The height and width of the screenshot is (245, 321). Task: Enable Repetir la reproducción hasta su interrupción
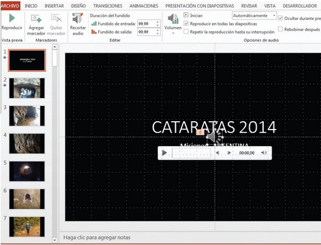[186, 31]
